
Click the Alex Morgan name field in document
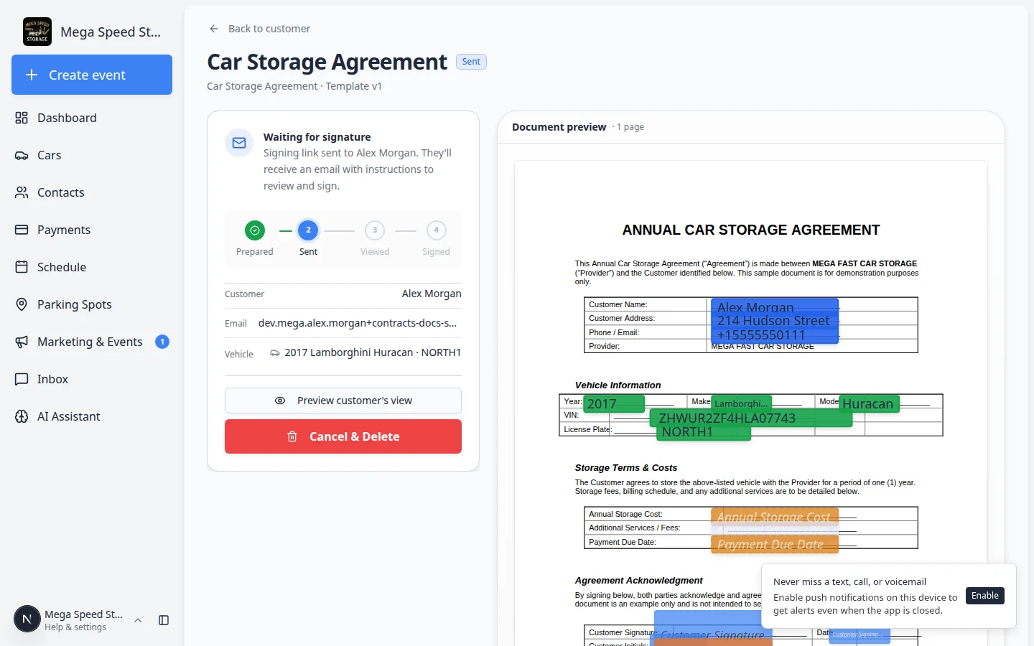[x=775, y=306]
